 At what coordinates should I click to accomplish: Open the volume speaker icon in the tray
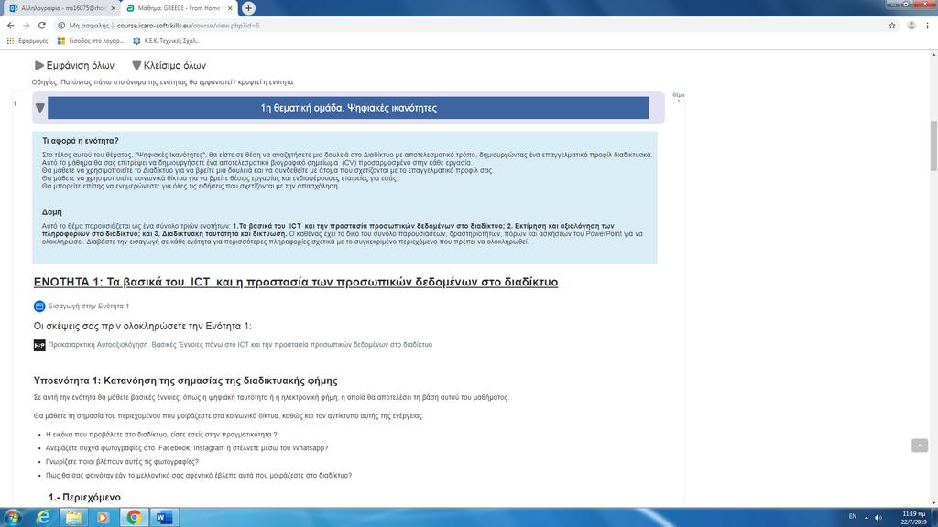tap(878, 518)
